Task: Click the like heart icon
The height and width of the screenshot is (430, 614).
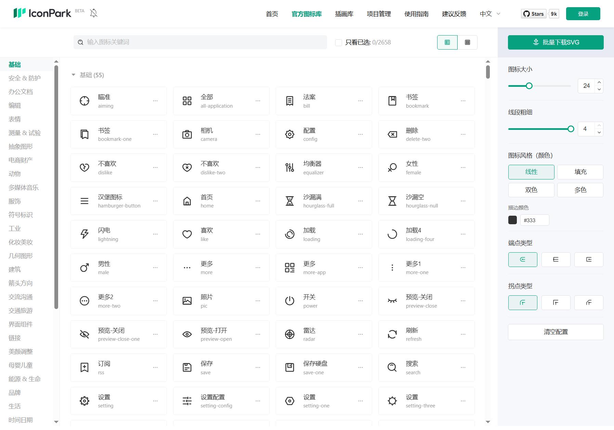Action: click(187, 234)
